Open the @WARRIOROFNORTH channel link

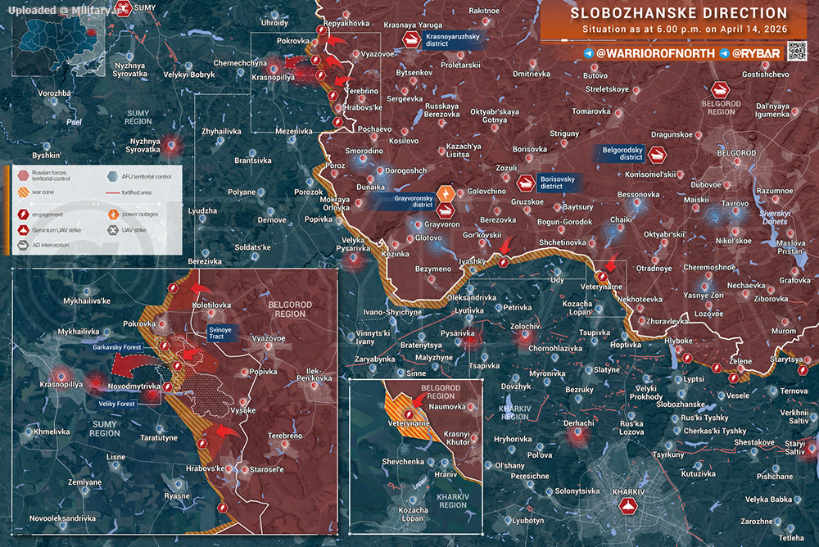coord(655,53)
